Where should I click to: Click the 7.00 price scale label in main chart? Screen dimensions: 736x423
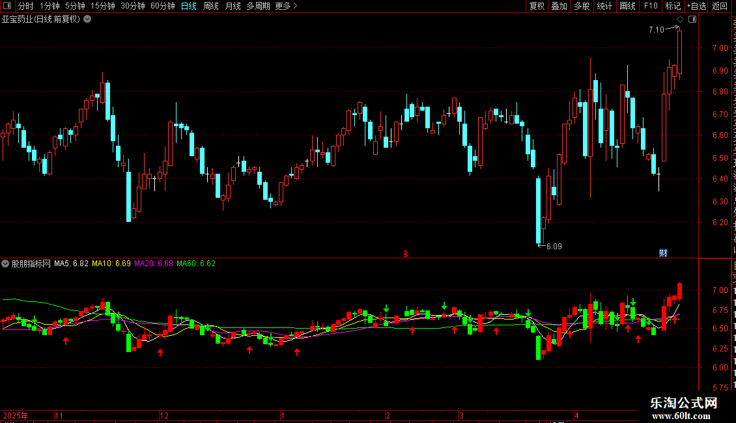click(x=720, y=48)
